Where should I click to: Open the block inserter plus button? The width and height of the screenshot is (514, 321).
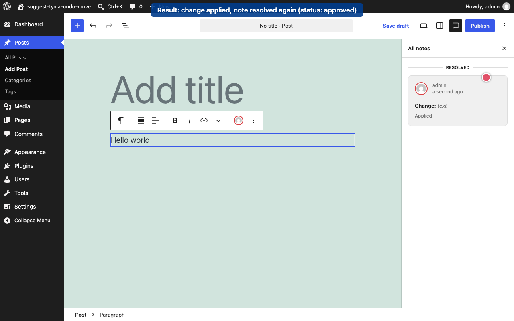[77, 26]
